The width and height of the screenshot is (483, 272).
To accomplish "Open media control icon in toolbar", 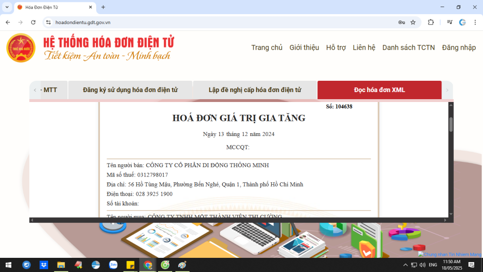I will click(450, 22).
